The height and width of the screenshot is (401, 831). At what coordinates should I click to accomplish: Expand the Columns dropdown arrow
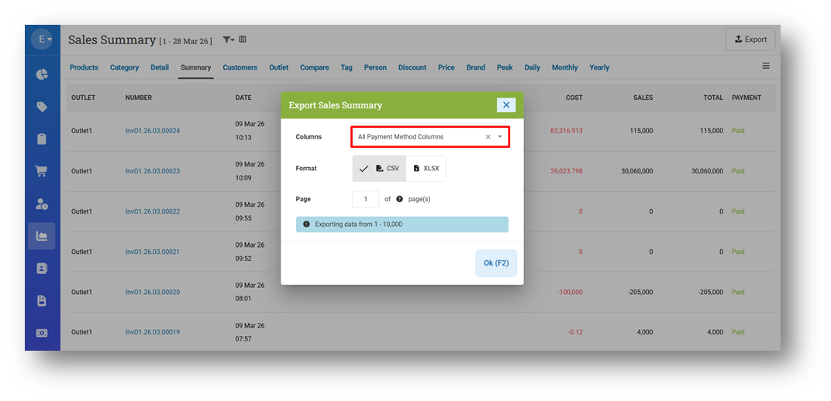coord(500,137)
